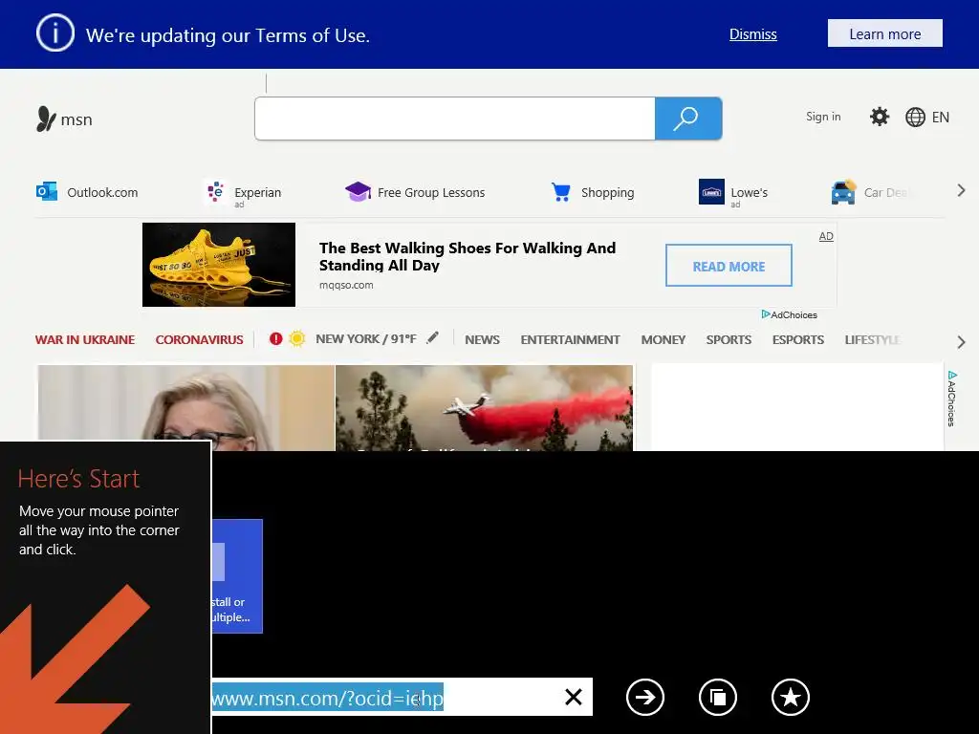Open the Lowe's shortcut

pyautogui.click(x=733, y=193)
